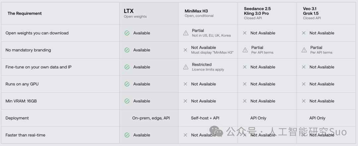Image resolution: width=358 pixels, height=146 pixels.
Task: Click WeChat logo icon in watermark
Action: (216, 131)
